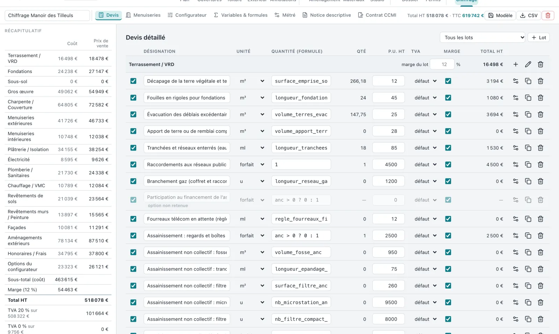Duplicate the longueur_epandage row
The height and width of the screenshot is (334, 559).
[528, 269]
